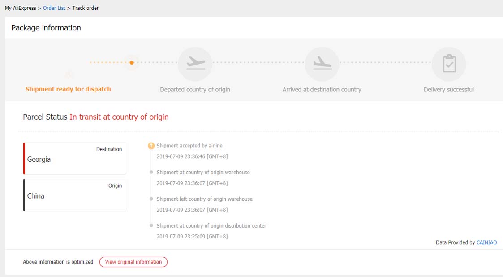503x277 pixels.
Task: Select the China origin card
Action: click(x=75, y=195)
